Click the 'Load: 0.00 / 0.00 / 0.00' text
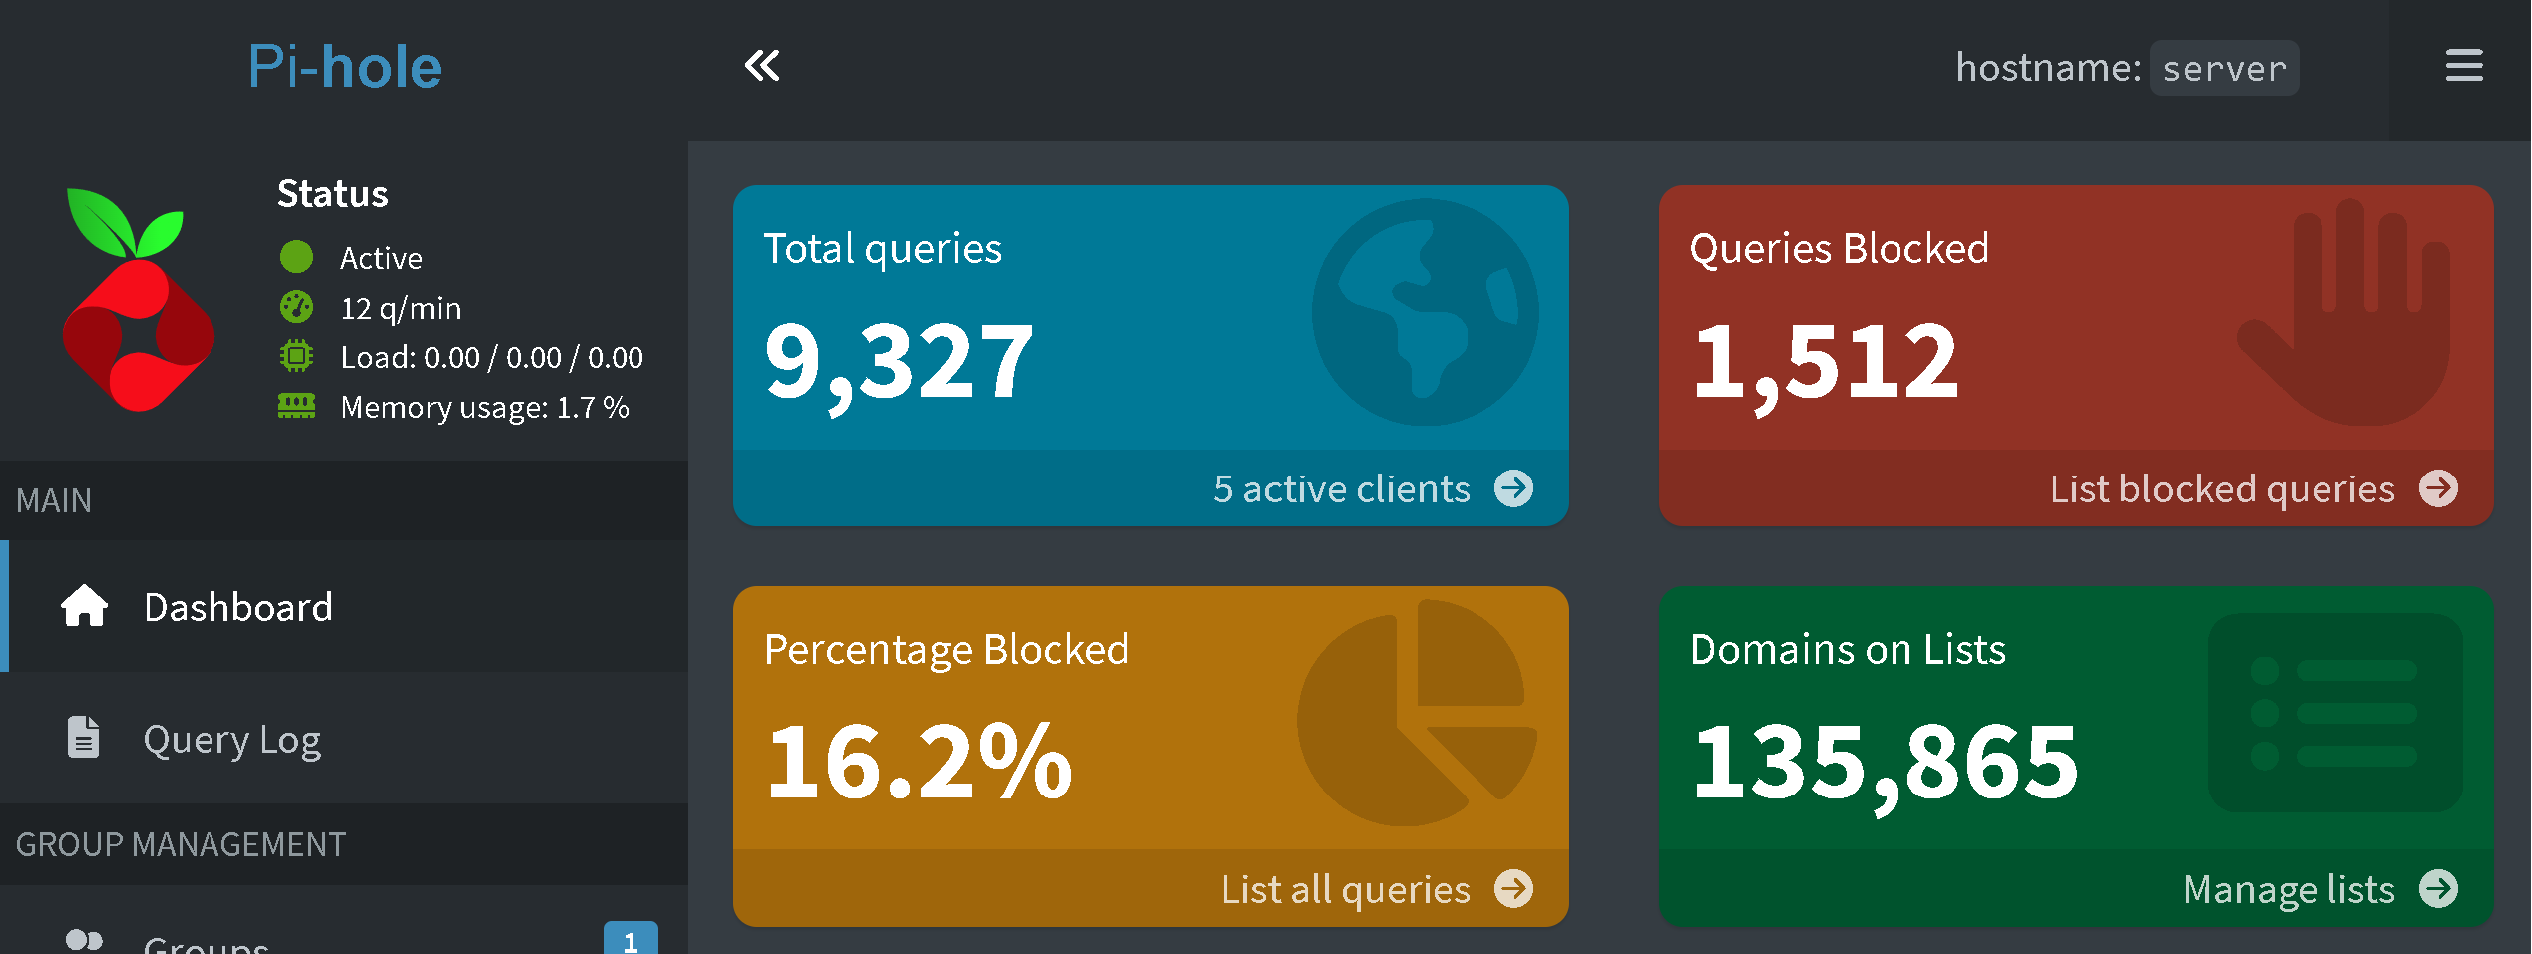This screenshot has width=2532, height=954. pos(492,357)
